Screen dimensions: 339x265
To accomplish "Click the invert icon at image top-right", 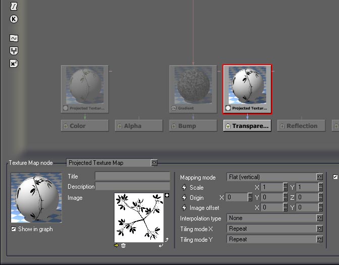I will click(x=167, y=195).
